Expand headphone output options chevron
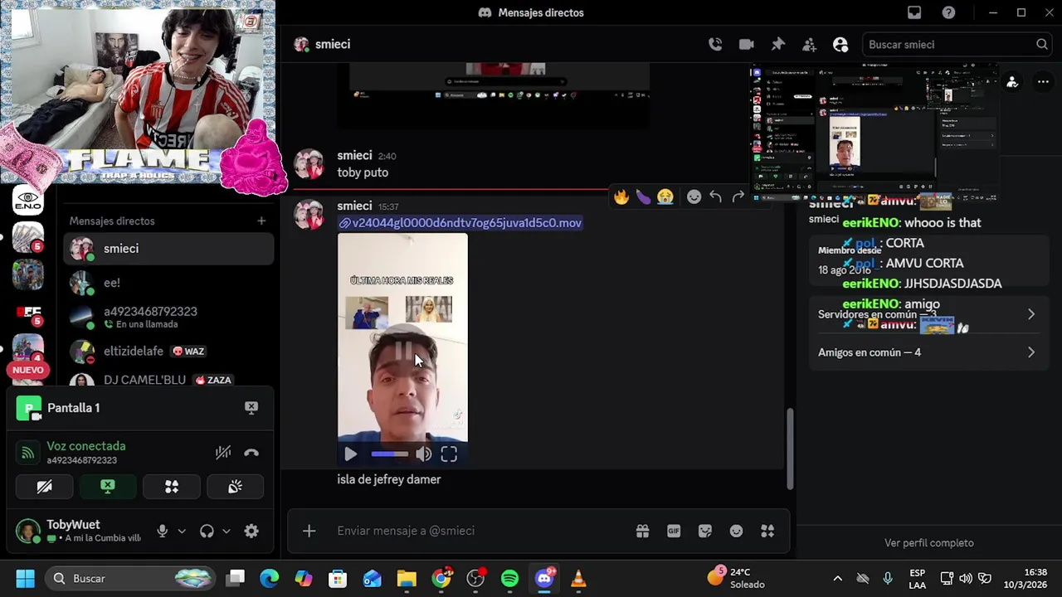The height and width of the screenshot is (597, 1062). tap(226, 531)
